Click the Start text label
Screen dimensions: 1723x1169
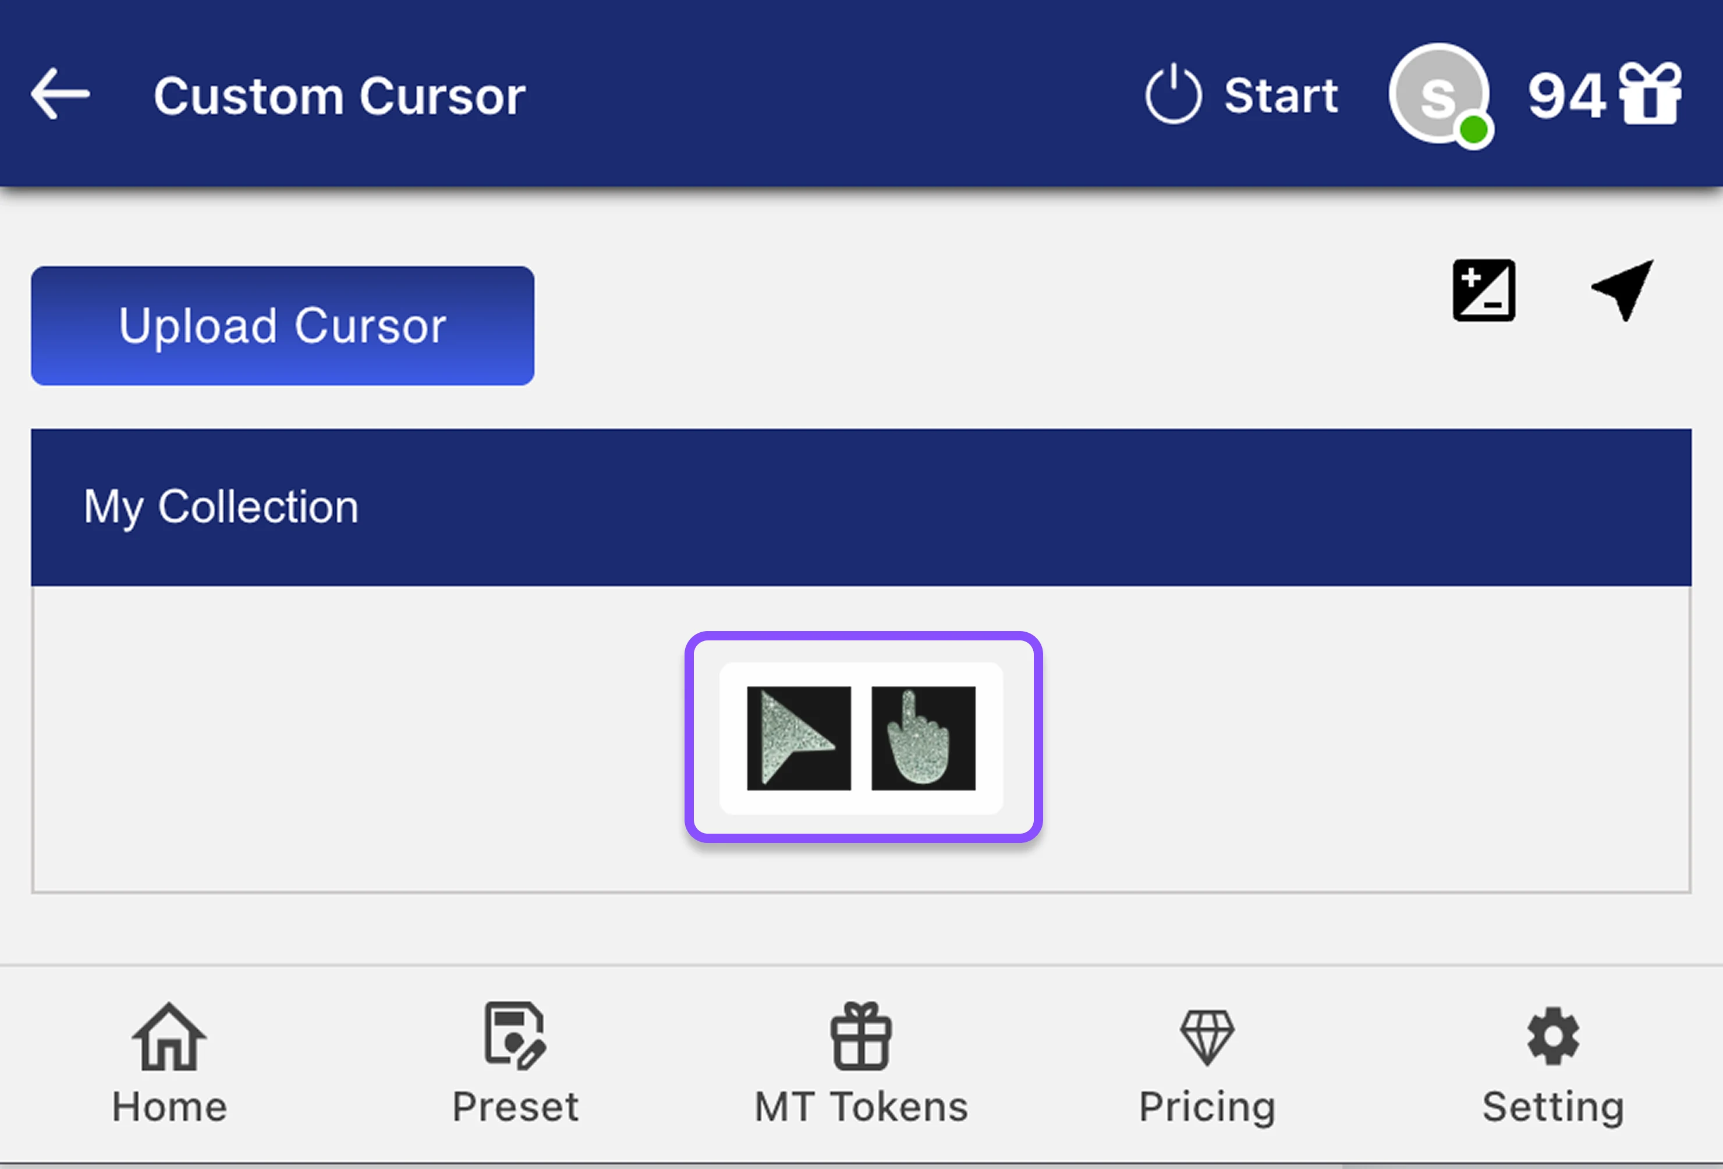click(x=1281, y=95)
